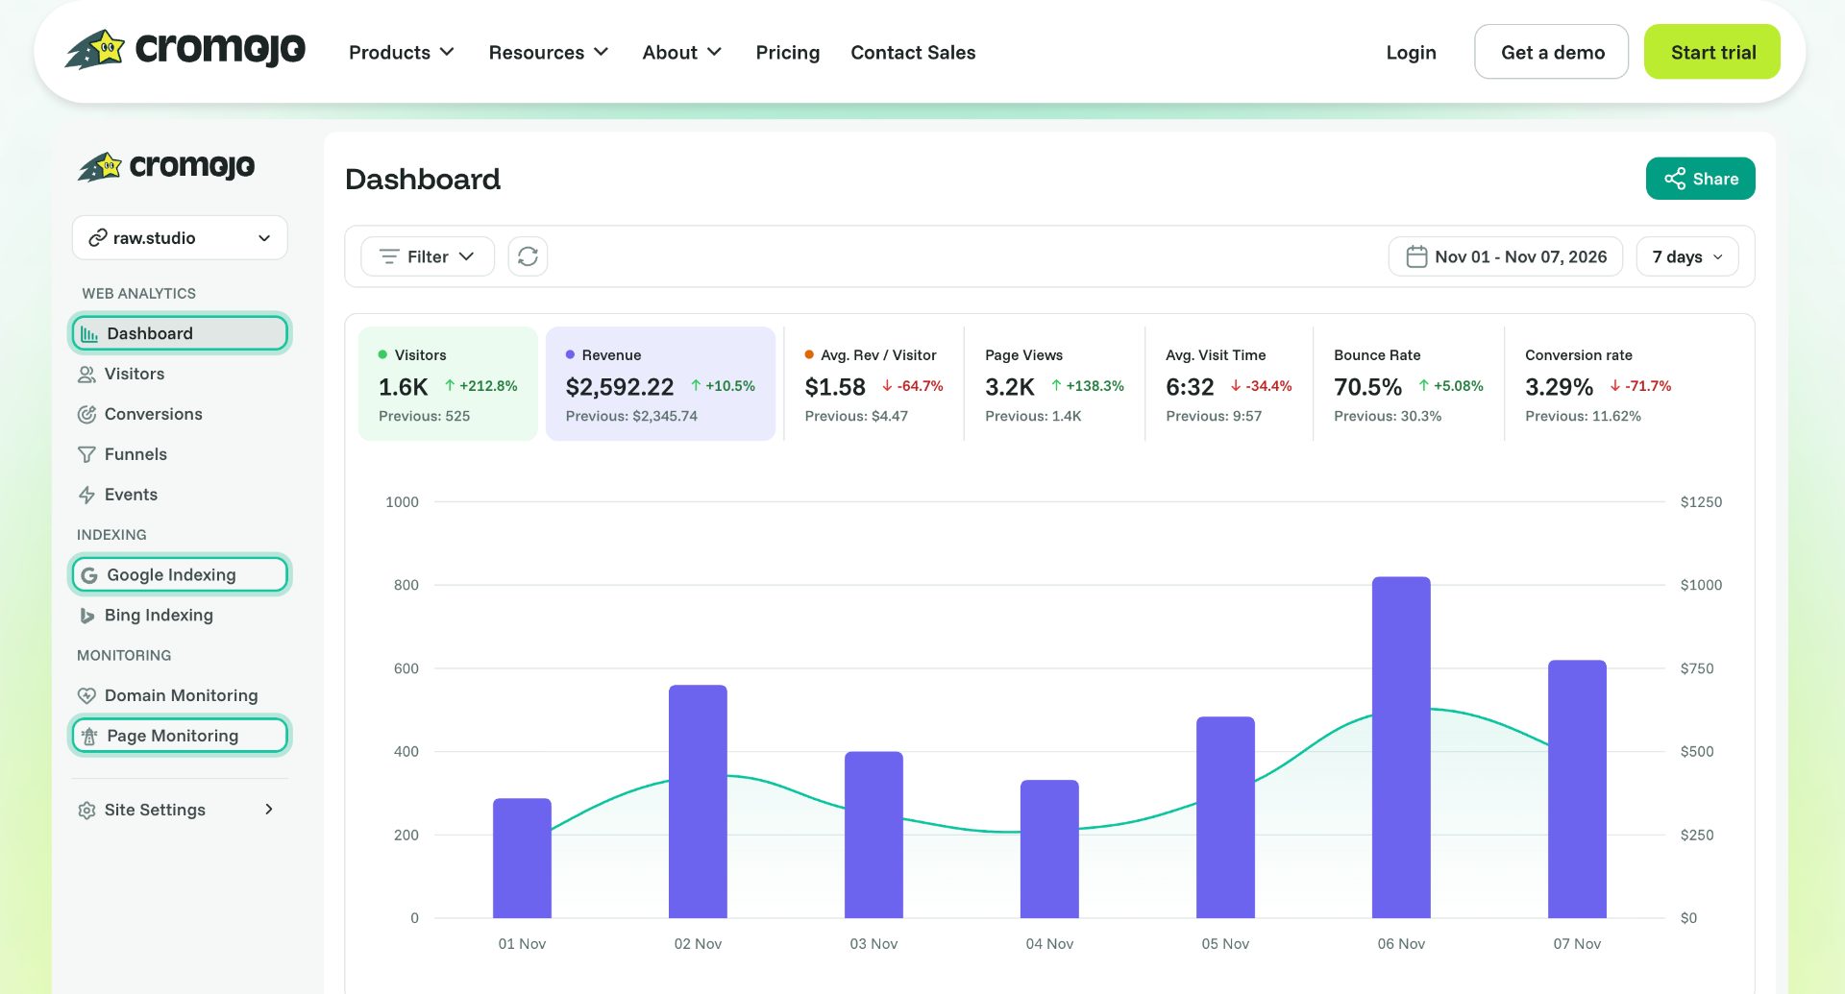Screen dimensions: 1845x994
Task: Click the Page Monitoring icon
Action: point(89,737)
